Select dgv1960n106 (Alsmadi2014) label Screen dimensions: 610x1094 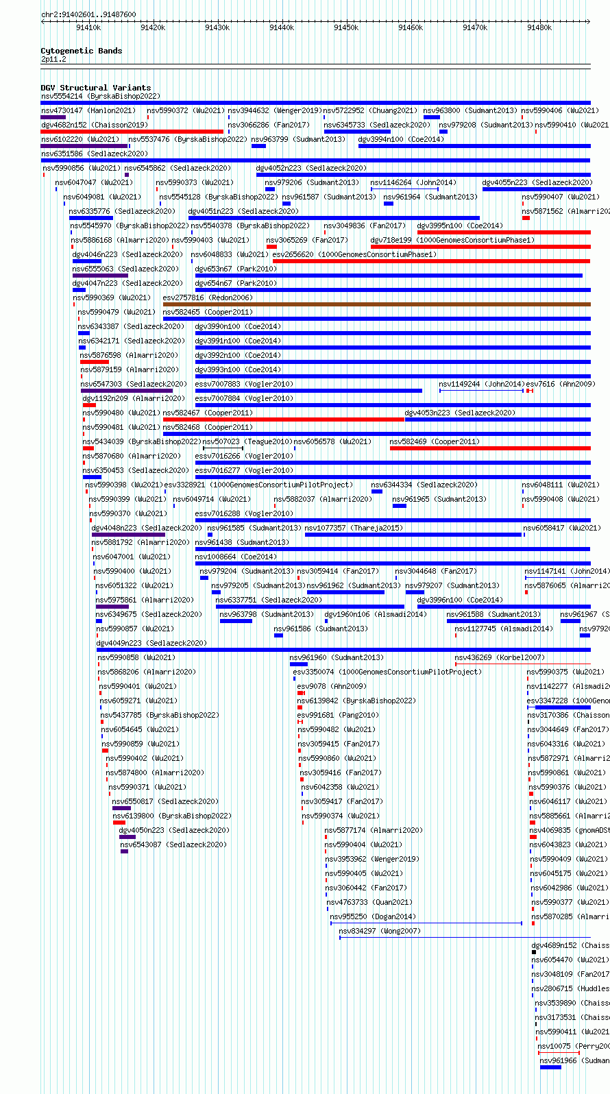[376, 614]
